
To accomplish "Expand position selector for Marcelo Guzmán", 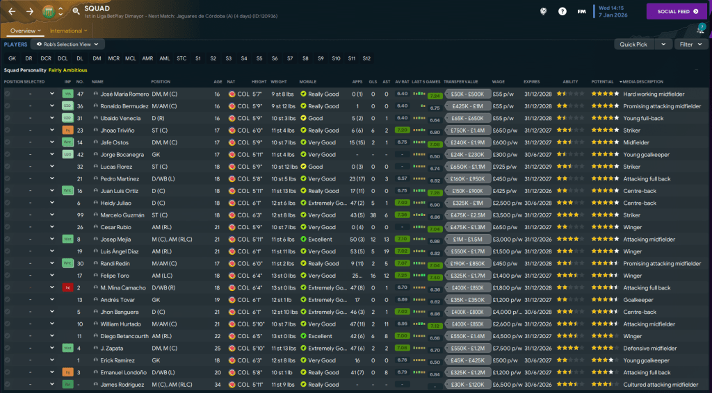I will tap(51, 215).
